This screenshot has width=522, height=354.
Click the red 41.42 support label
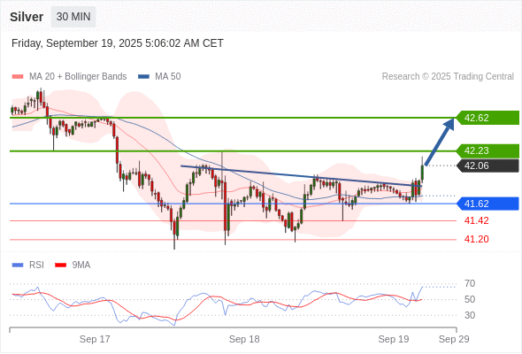pyautogui.click(x=476, y=220)
